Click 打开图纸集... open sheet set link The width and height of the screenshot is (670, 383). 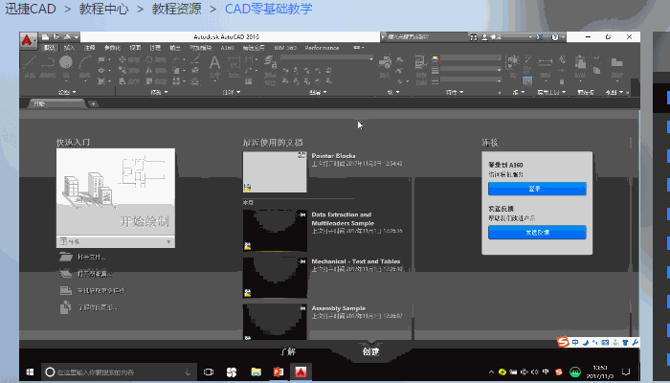point(95,274)
